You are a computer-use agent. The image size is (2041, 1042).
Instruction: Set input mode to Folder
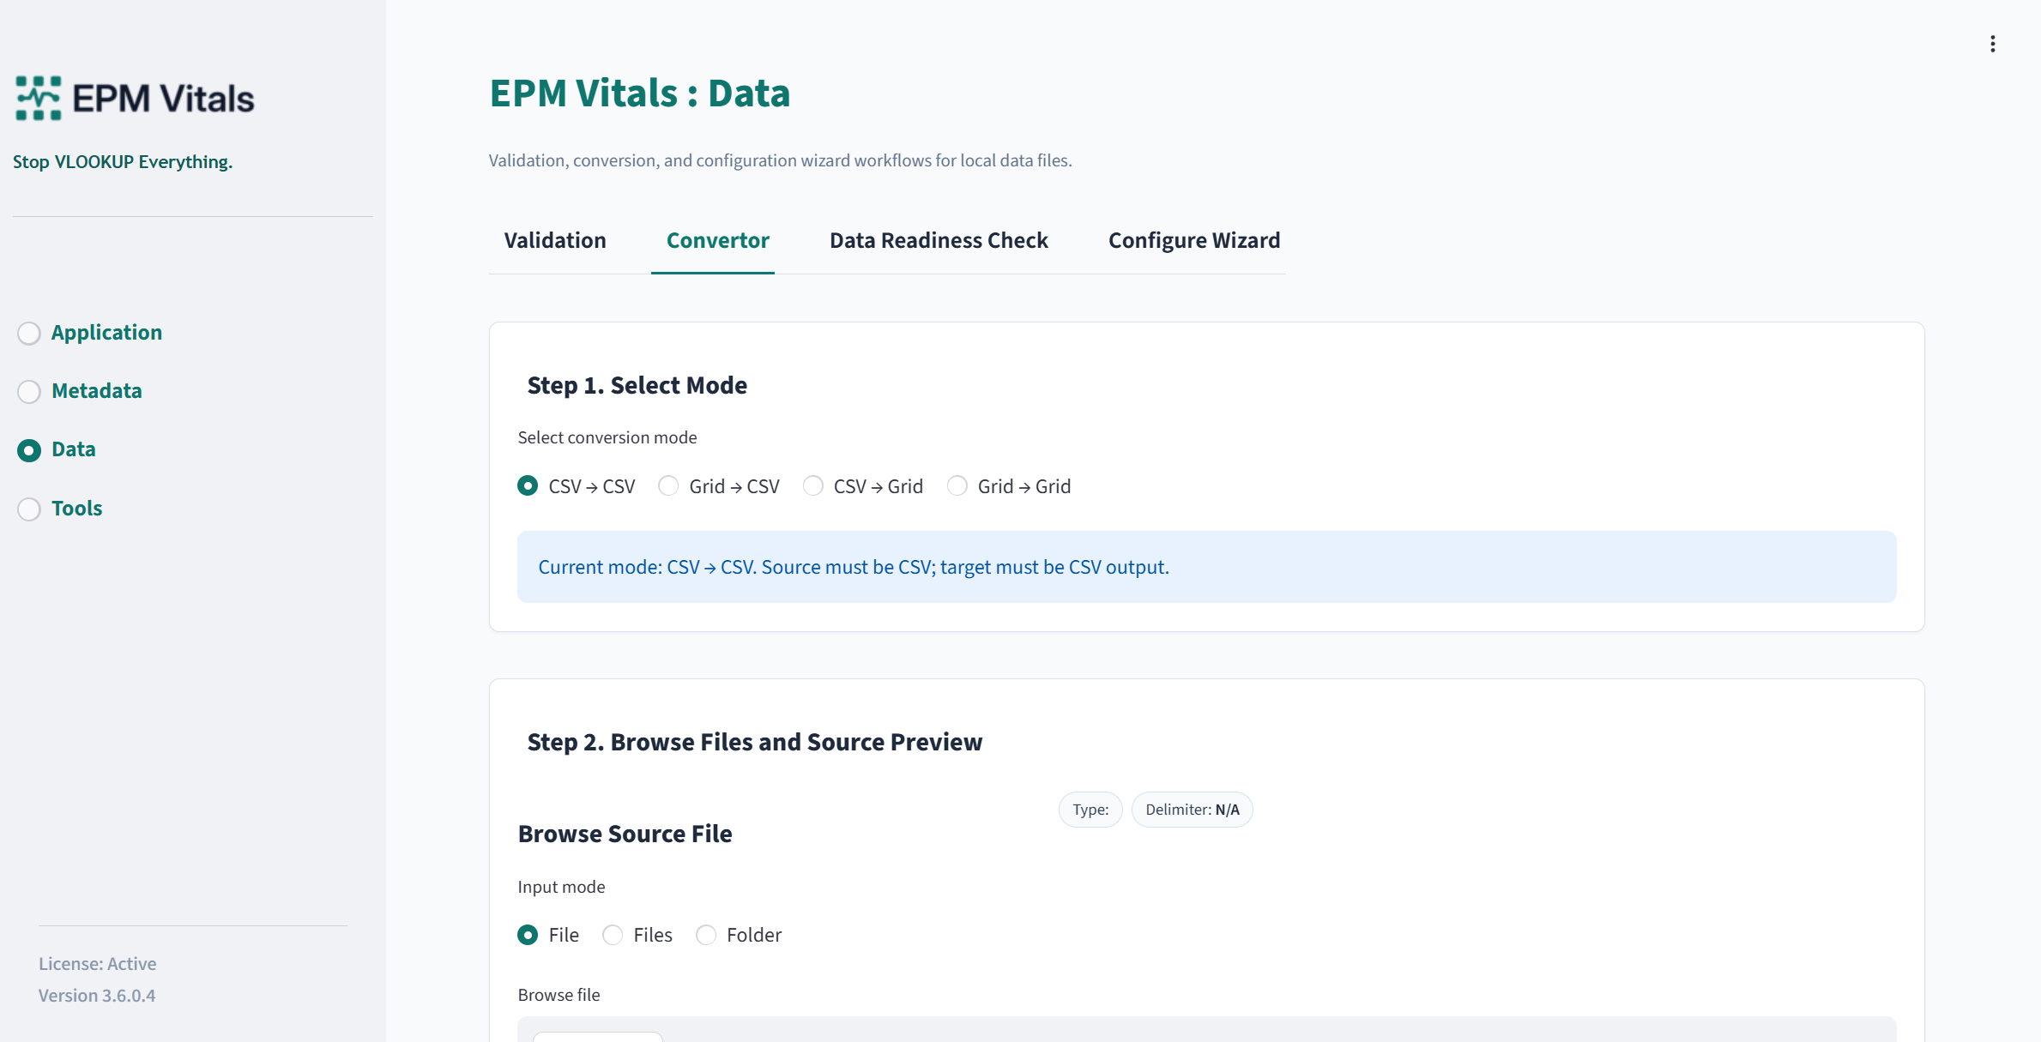point(739,935)
